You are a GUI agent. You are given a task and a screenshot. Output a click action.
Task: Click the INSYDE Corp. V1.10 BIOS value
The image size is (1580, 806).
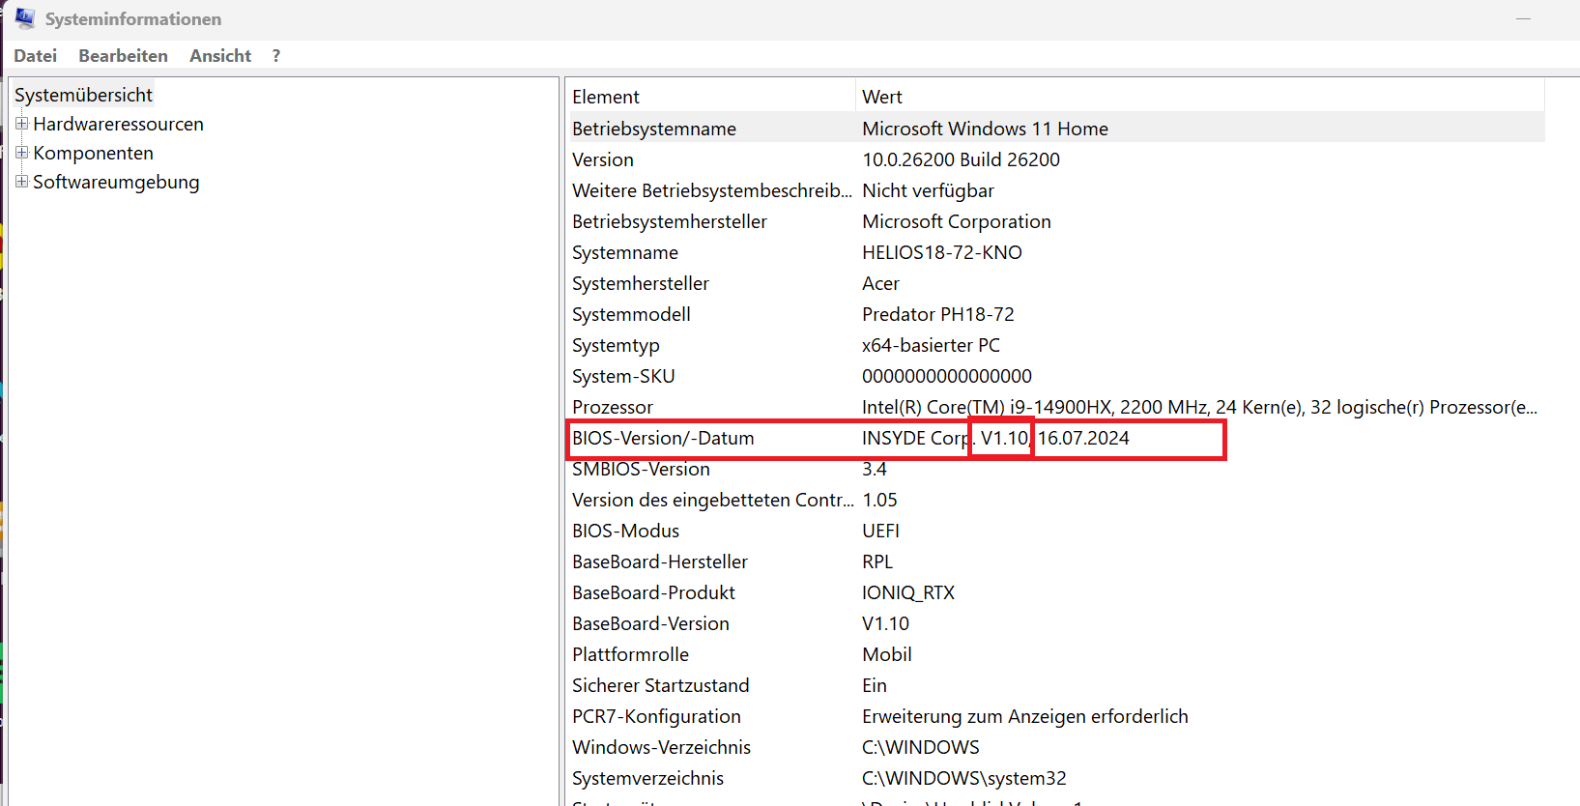tap(995, 438)
